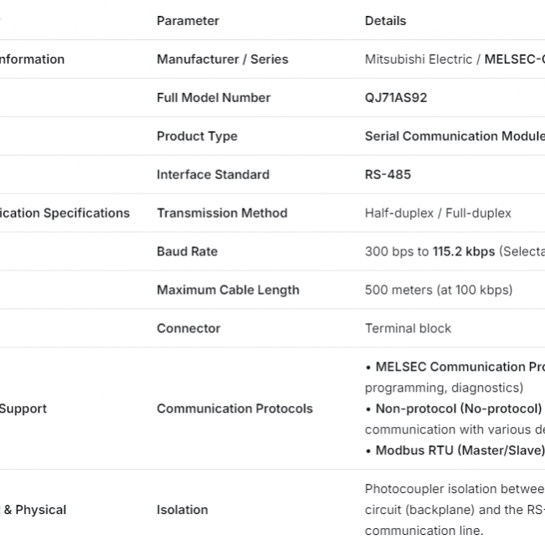
Task: Select the Manufacturer / Series parameter cell
Action: [x=222, y=59]
